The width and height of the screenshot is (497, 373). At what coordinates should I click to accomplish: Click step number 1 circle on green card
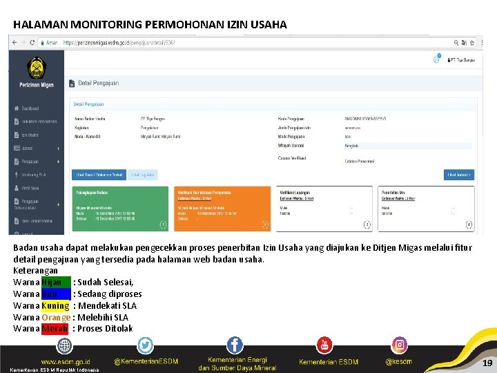pos(163,224)
